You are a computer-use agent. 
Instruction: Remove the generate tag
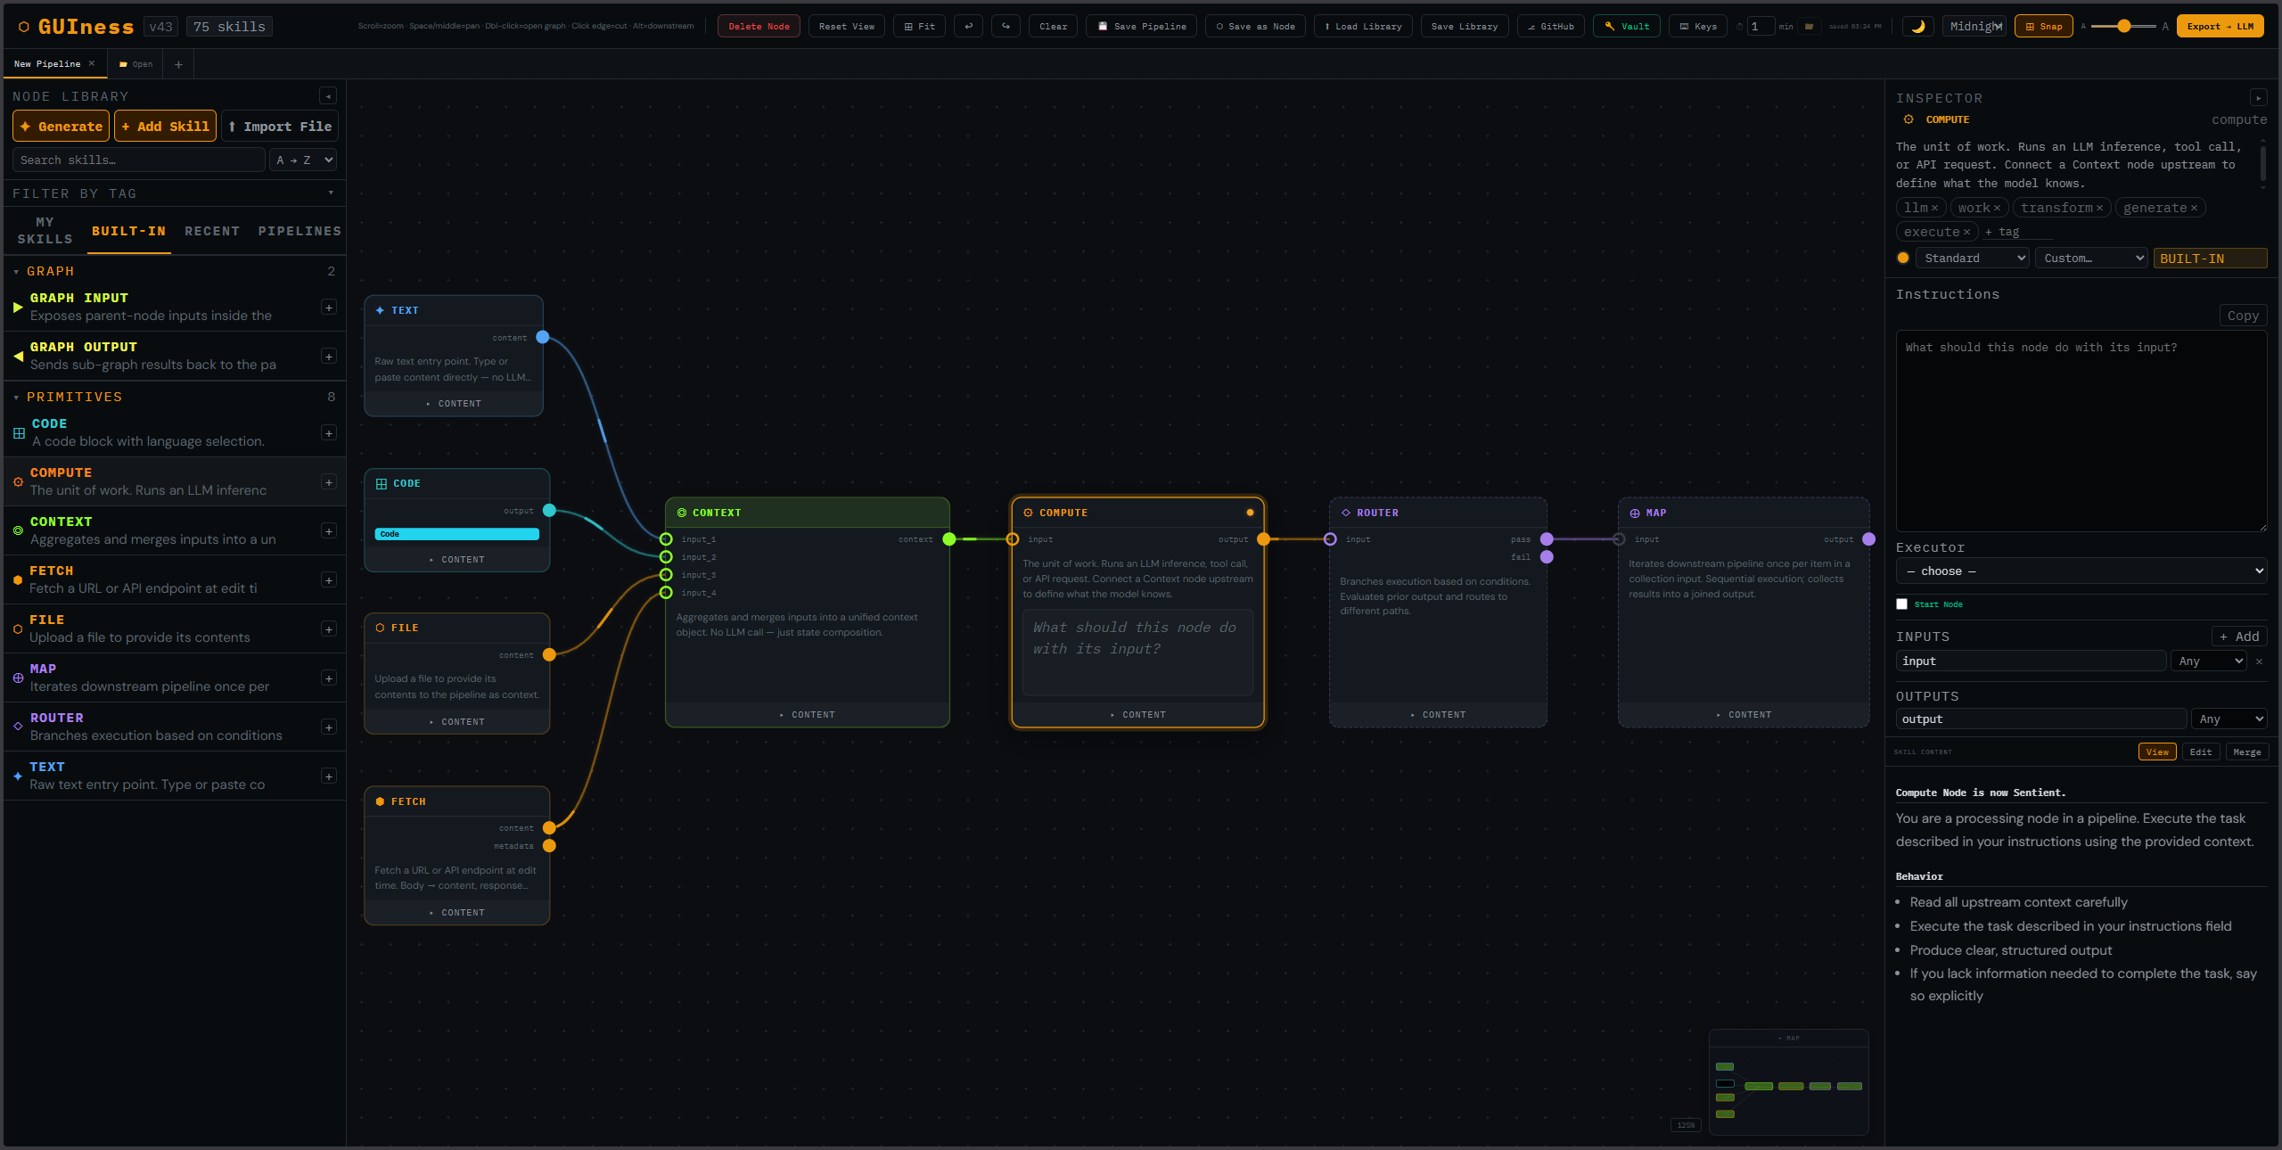click(2194, 208)
